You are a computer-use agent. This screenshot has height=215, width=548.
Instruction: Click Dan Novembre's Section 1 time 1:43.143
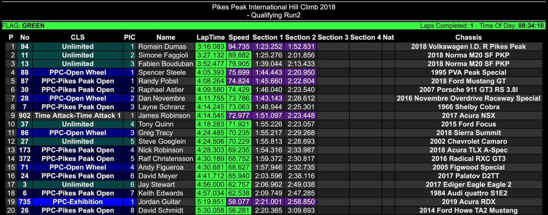(x=268, y=98)
